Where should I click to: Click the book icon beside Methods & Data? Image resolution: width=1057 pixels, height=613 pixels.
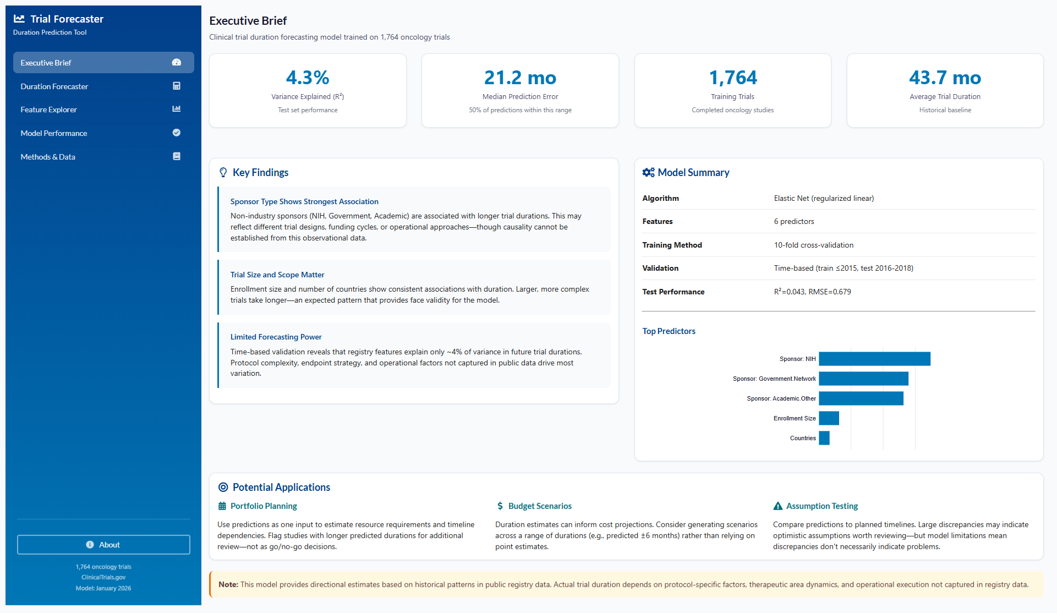click(x=177, y=156)
